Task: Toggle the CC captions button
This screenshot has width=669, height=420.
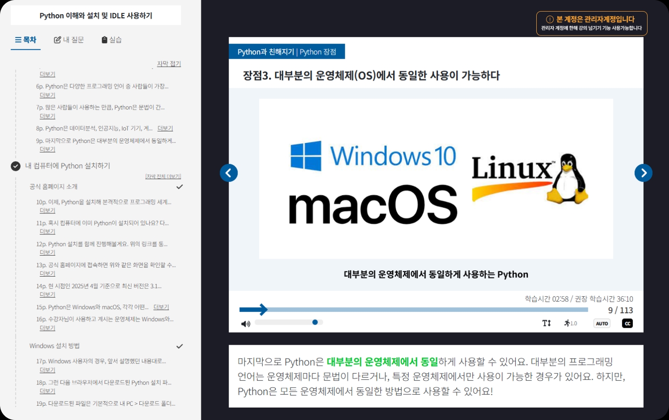Action: coord(627,323)
